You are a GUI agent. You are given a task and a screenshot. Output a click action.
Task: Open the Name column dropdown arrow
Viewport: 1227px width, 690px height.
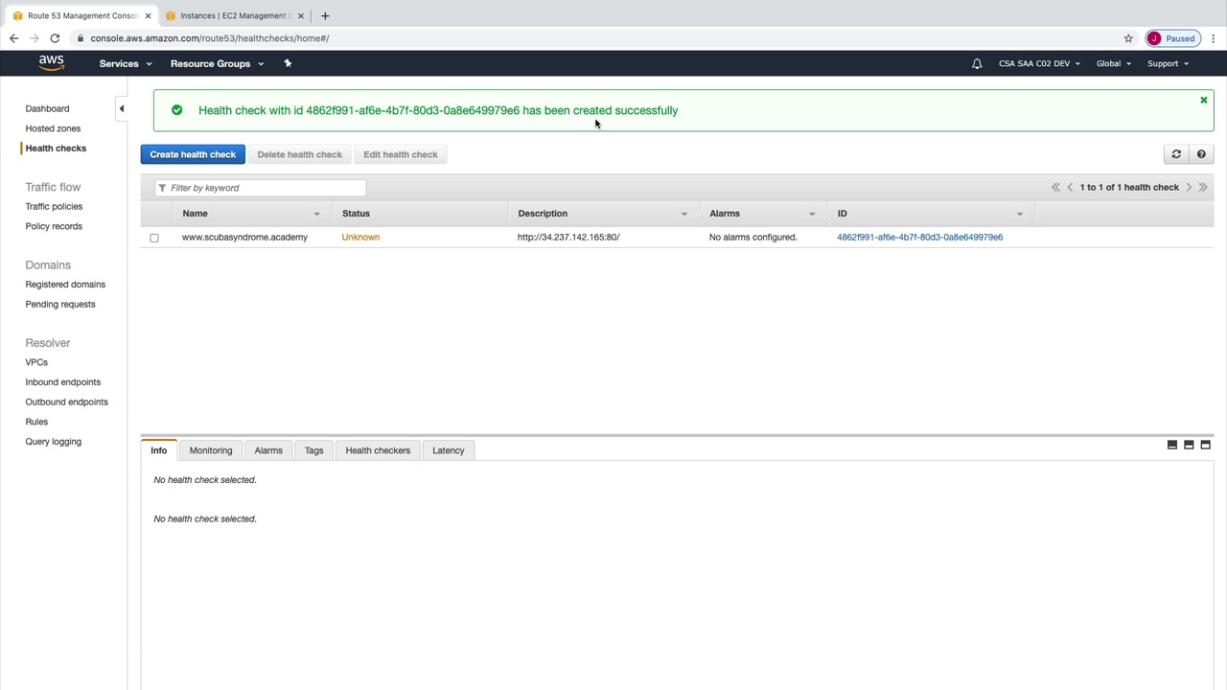[x=316, y=214]
